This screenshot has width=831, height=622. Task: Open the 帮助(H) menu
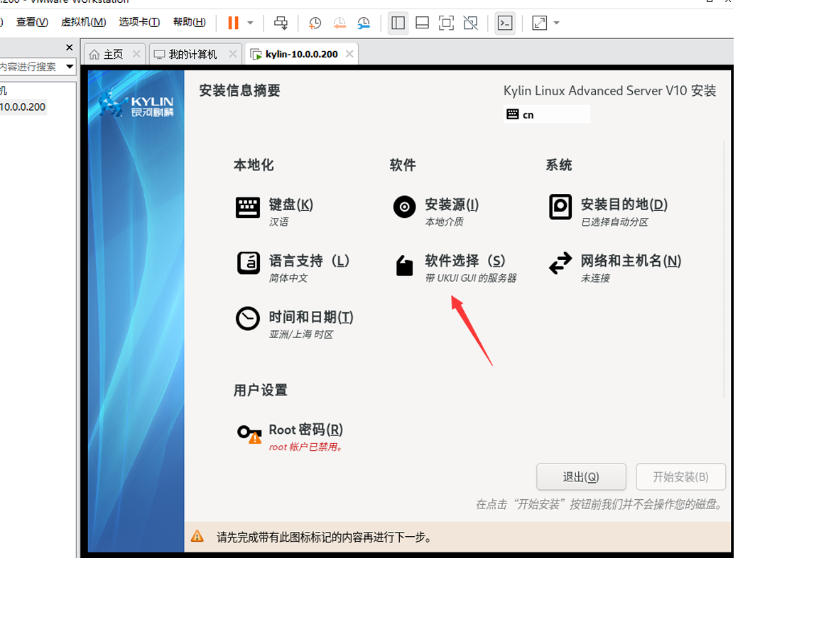point(189,22)
